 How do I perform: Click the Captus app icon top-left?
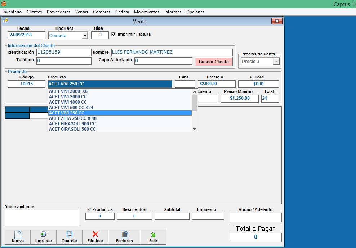pyautogui.click(x=4, y=4)
